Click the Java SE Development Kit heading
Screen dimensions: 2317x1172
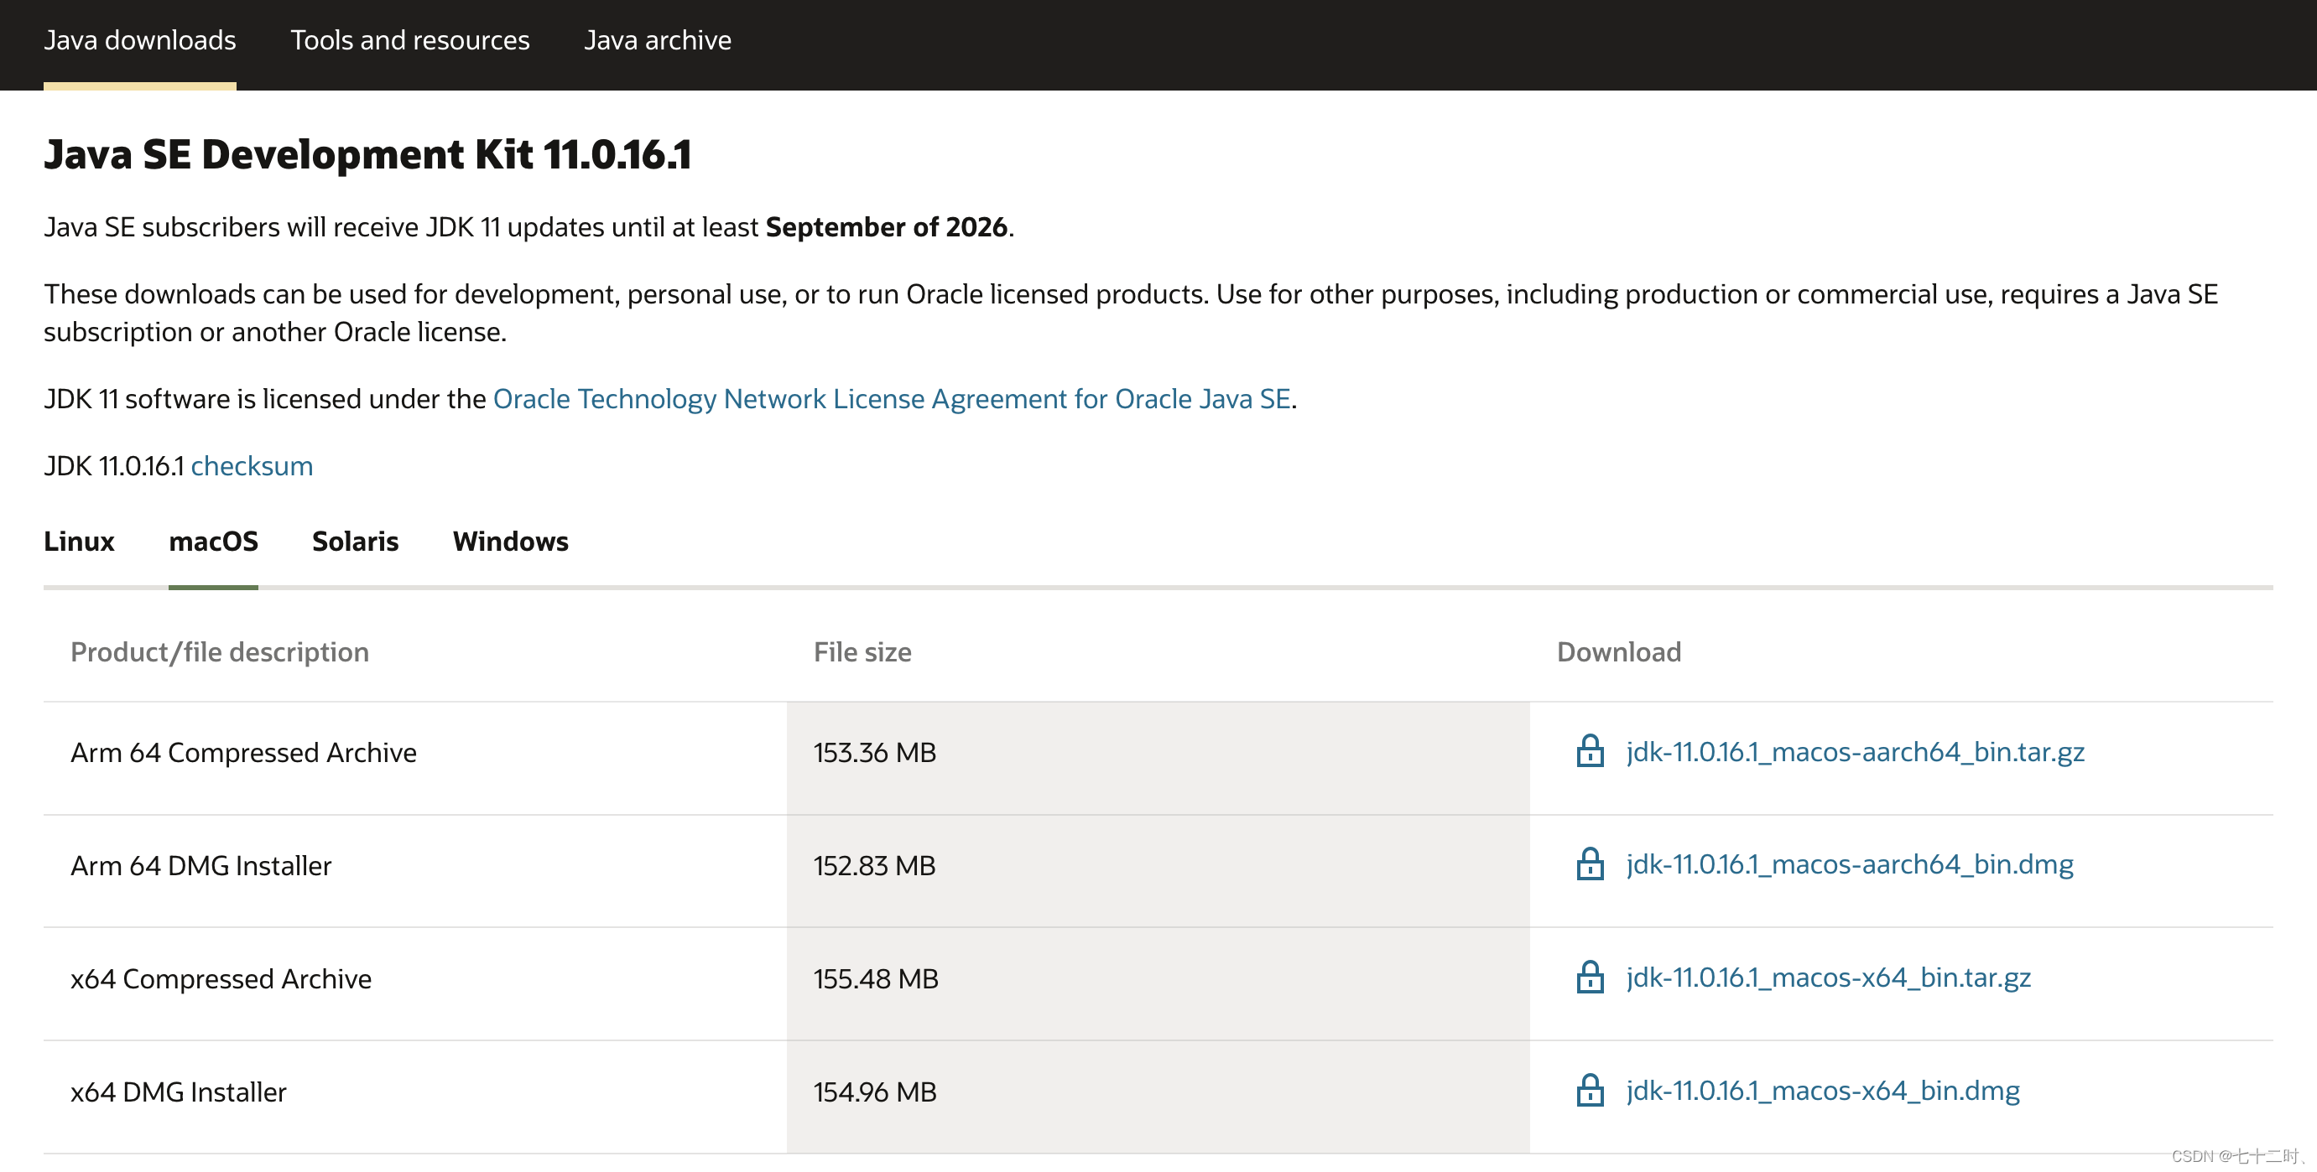coord(367,154)
